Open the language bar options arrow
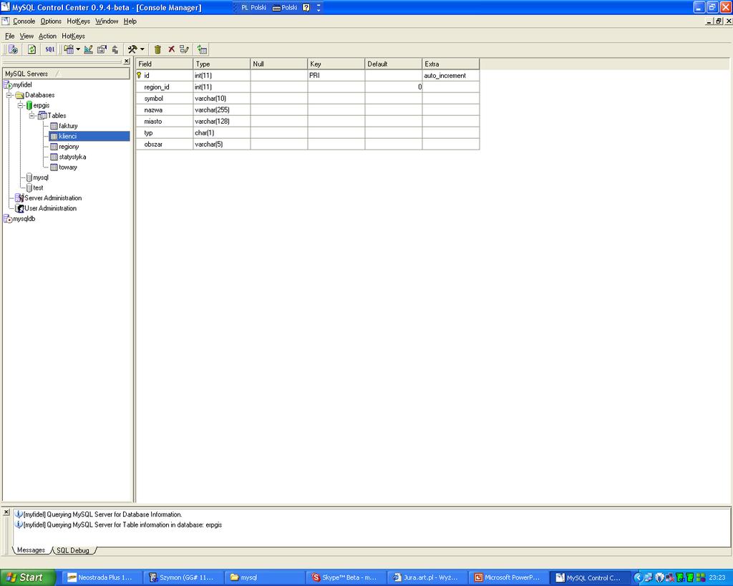Screen dimensions: 733x586 (319, 7)
